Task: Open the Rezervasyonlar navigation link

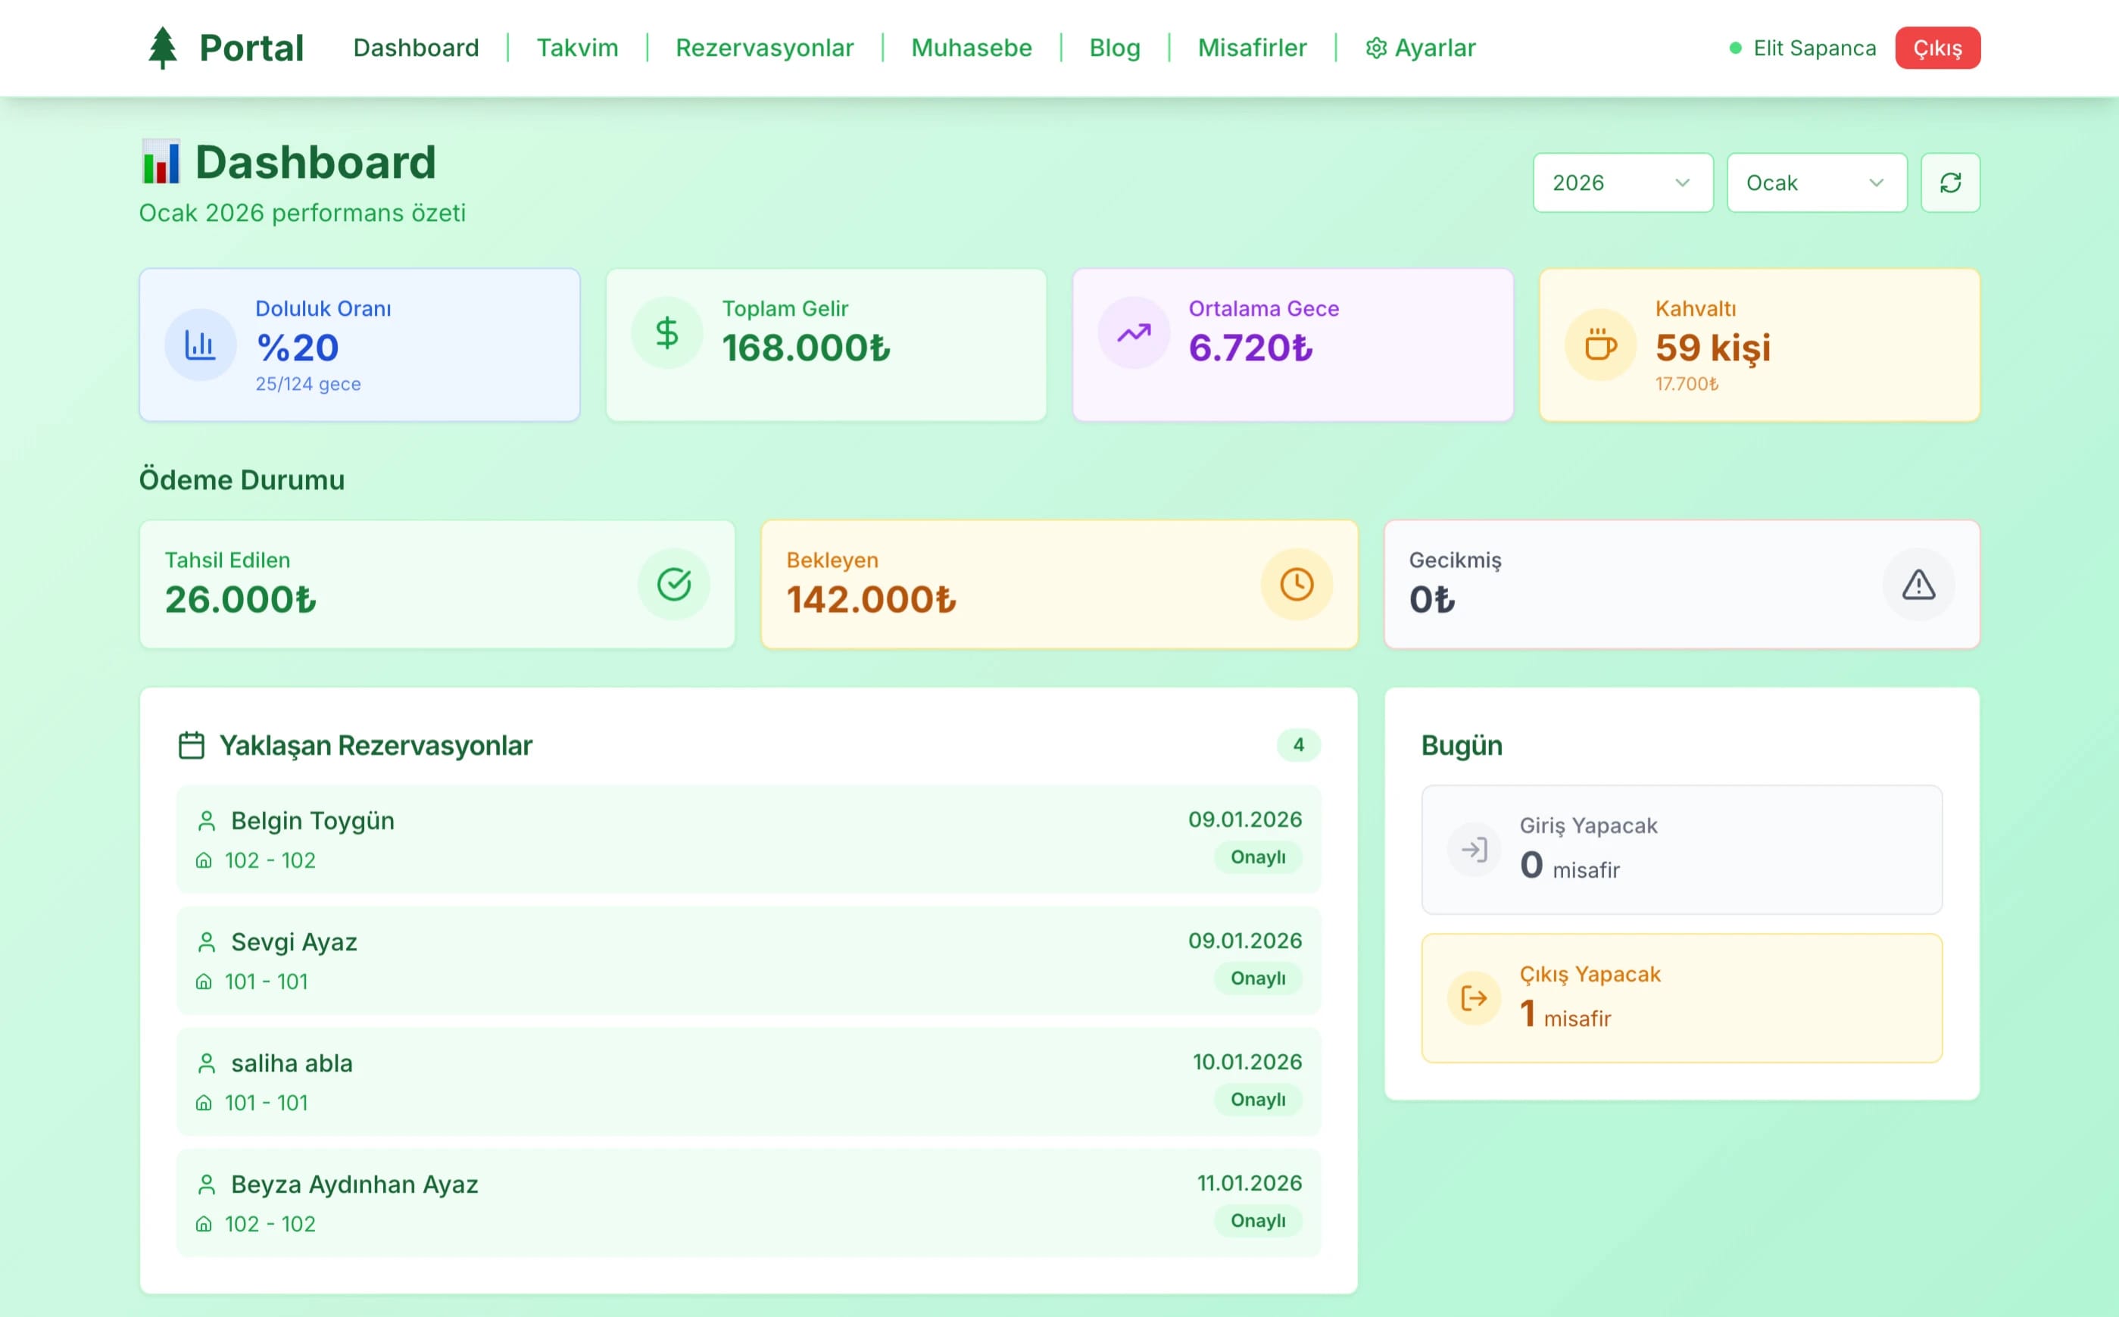Action: point(764,48)
